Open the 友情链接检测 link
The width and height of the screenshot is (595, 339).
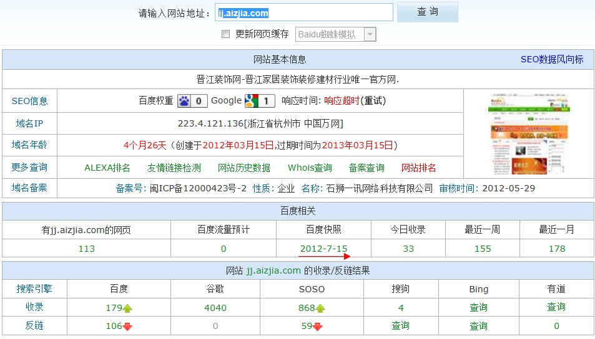[x=174, y=168]
